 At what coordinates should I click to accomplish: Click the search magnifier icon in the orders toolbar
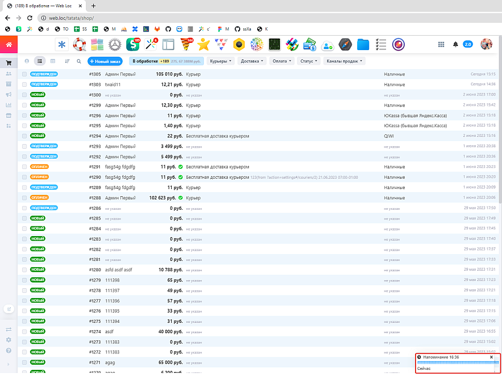pos(79,61)
